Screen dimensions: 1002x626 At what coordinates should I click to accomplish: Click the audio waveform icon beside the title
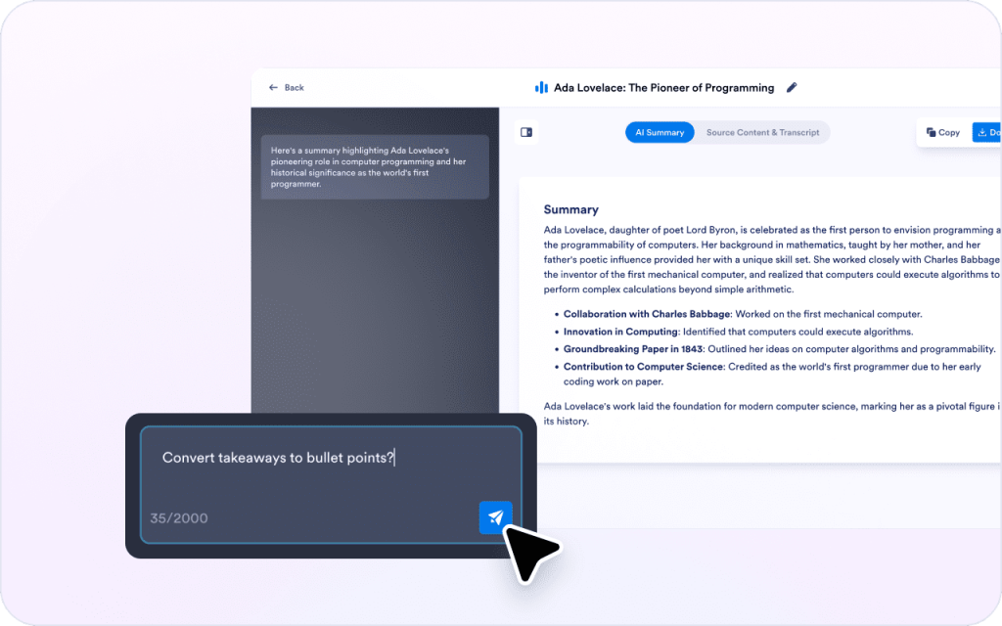point(541,87)
